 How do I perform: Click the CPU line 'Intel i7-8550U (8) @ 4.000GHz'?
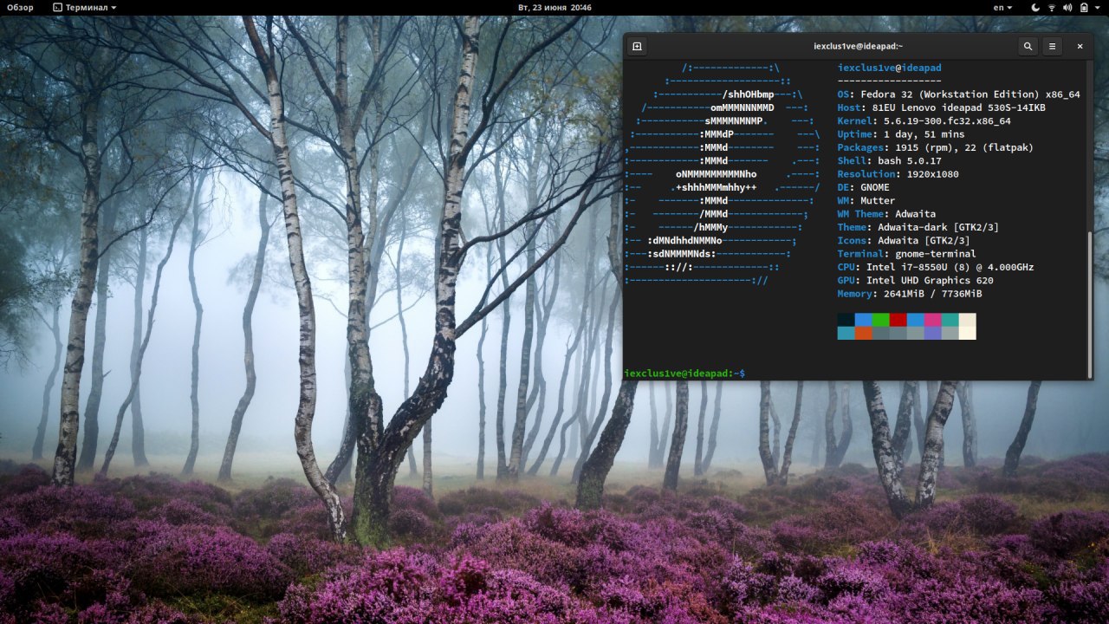[x=935, y=267]
